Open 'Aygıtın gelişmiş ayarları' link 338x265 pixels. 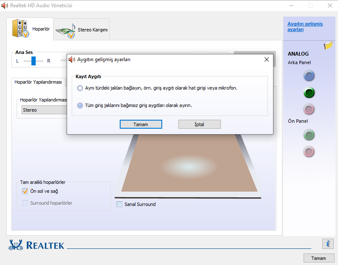coord(305,27)
